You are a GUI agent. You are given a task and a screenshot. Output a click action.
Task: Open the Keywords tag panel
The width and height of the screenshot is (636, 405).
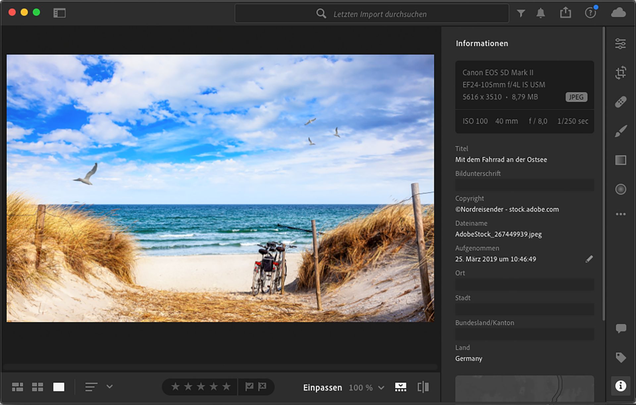click(x=620, y=357)
